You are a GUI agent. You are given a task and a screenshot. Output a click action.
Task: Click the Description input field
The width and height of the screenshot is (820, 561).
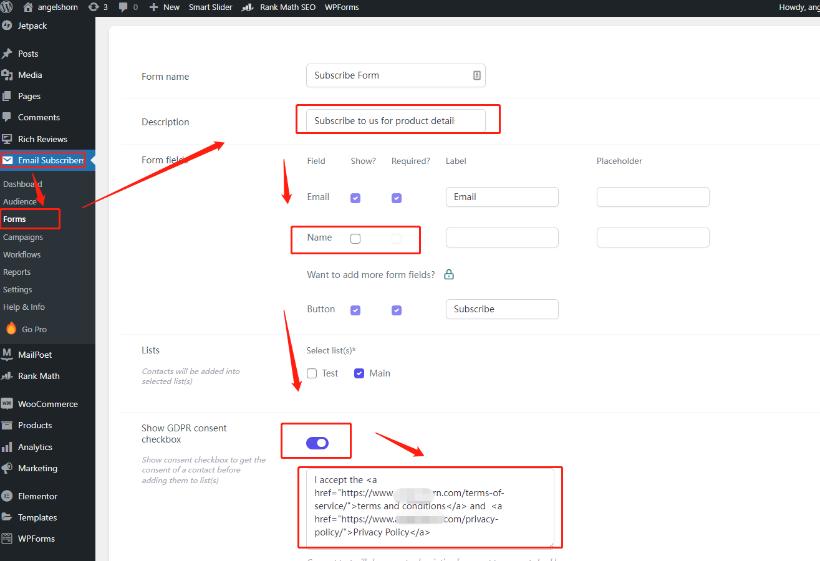[x=396, y=121]
